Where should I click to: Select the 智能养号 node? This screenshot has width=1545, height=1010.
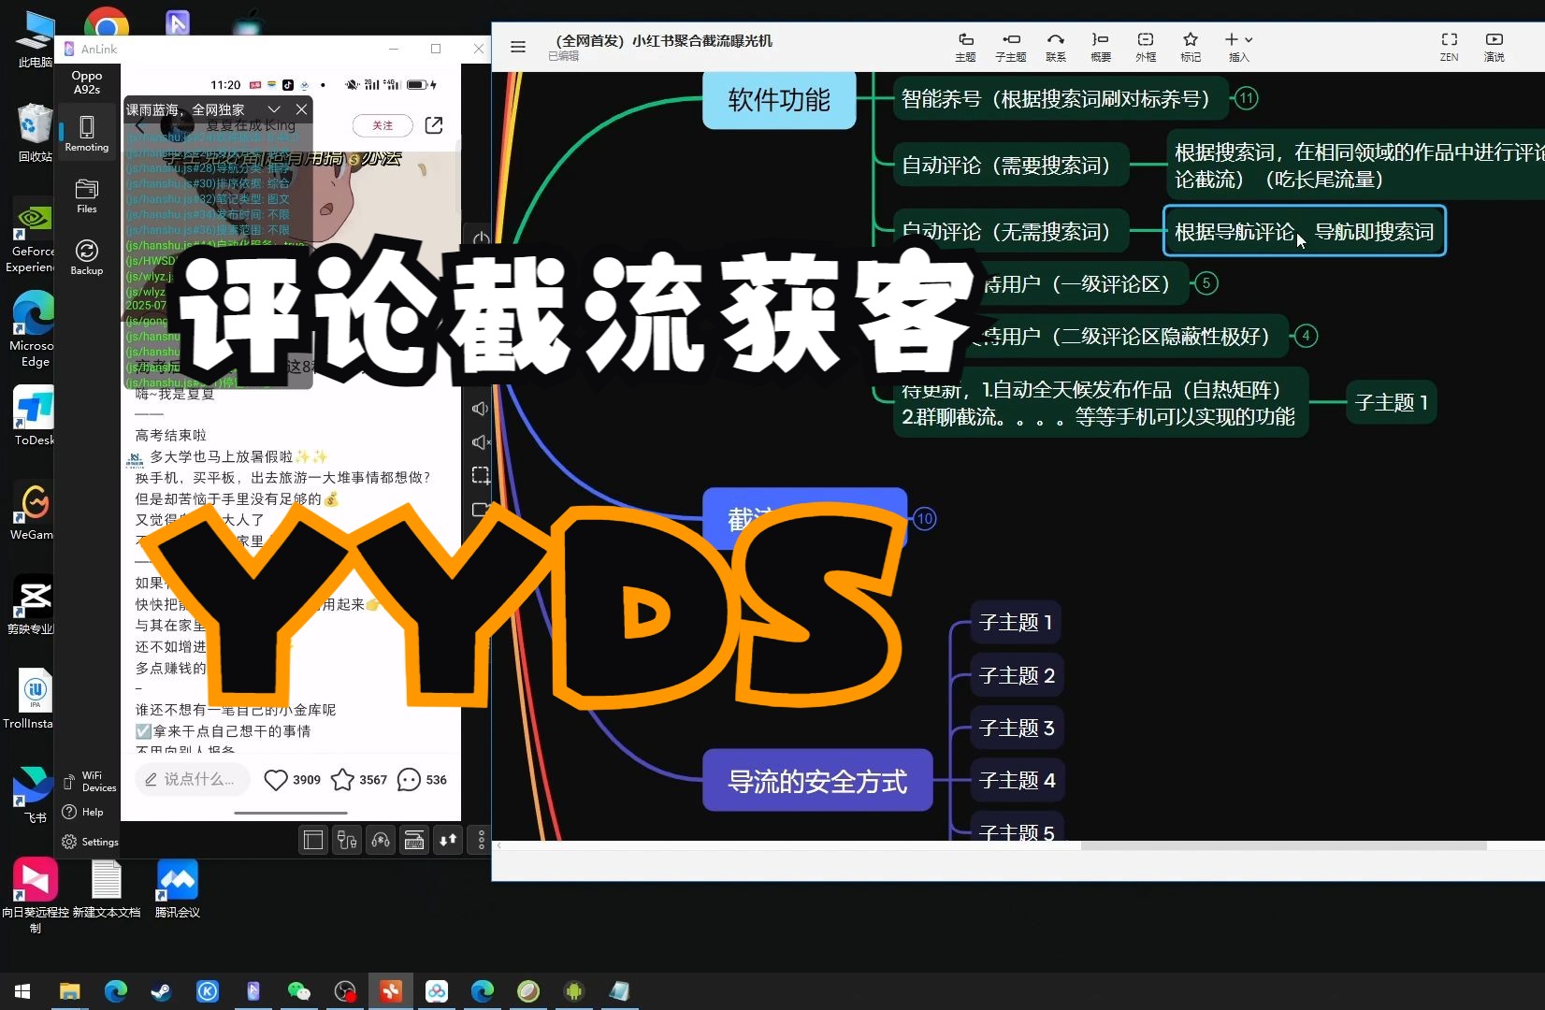coord(1060,98)
